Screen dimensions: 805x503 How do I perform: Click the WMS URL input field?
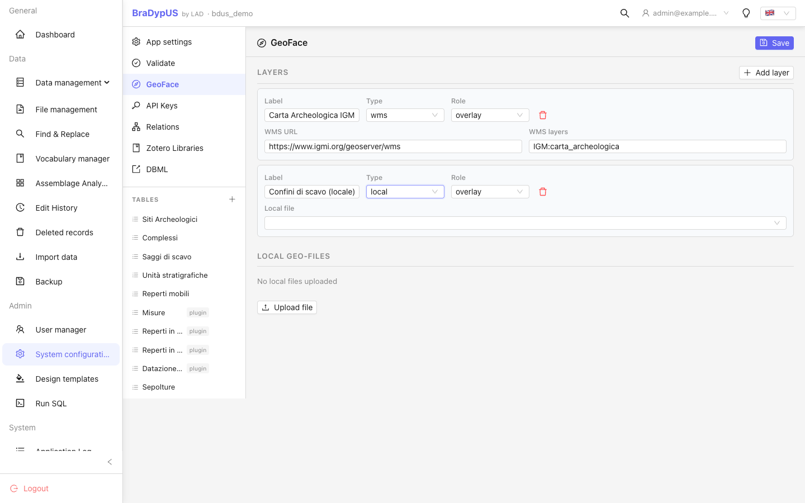click(x=393, y=146)
